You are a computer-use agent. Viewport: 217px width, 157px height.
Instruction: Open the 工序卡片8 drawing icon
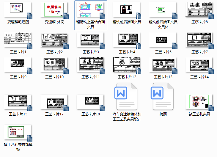[199, 10]
